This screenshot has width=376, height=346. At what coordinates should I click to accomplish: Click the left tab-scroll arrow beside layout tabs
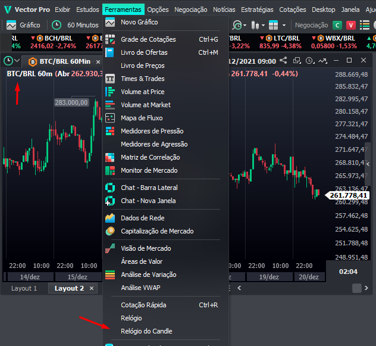point(239,288)
